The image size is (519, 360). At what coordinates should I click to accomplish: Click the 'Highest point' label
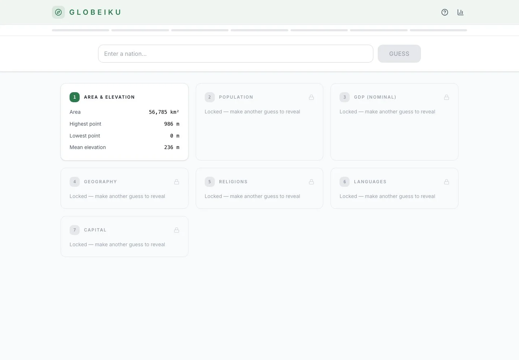tap(85, 124)
